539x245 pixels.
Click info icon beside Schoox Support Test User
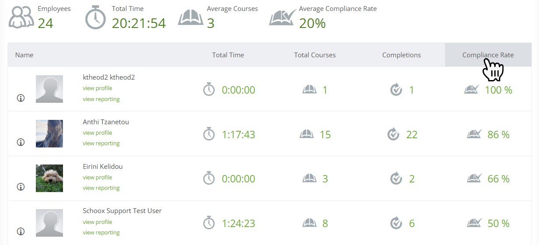coord(21,231)
